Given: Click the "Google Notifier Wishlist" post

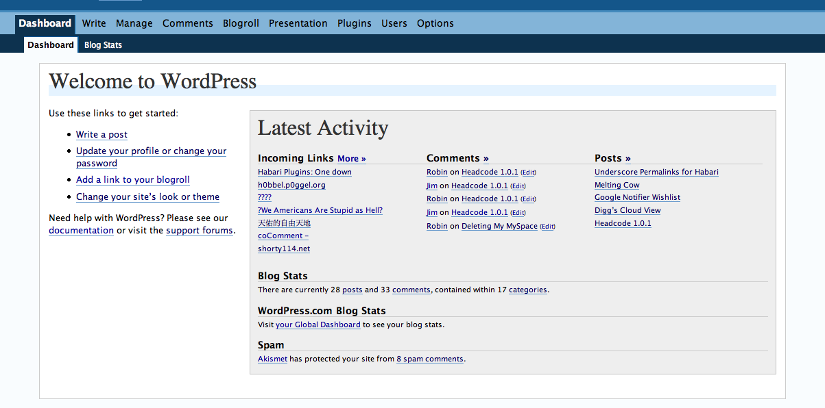Looking at the screenshot, I should coord(638,198).
